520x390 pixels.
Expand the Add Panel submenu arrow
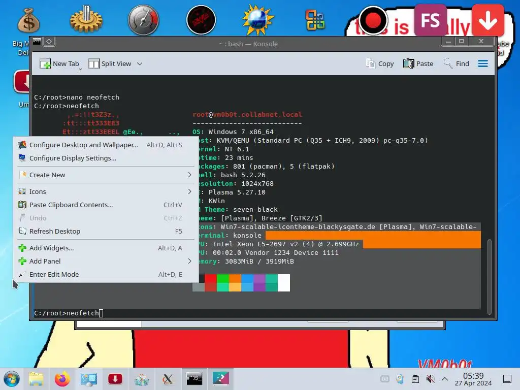[x=189, y=261]
